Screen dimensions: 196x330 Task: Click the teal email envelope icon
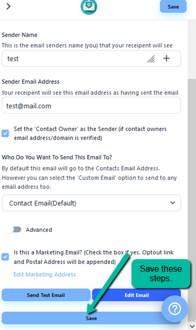(x=89, y=7)
